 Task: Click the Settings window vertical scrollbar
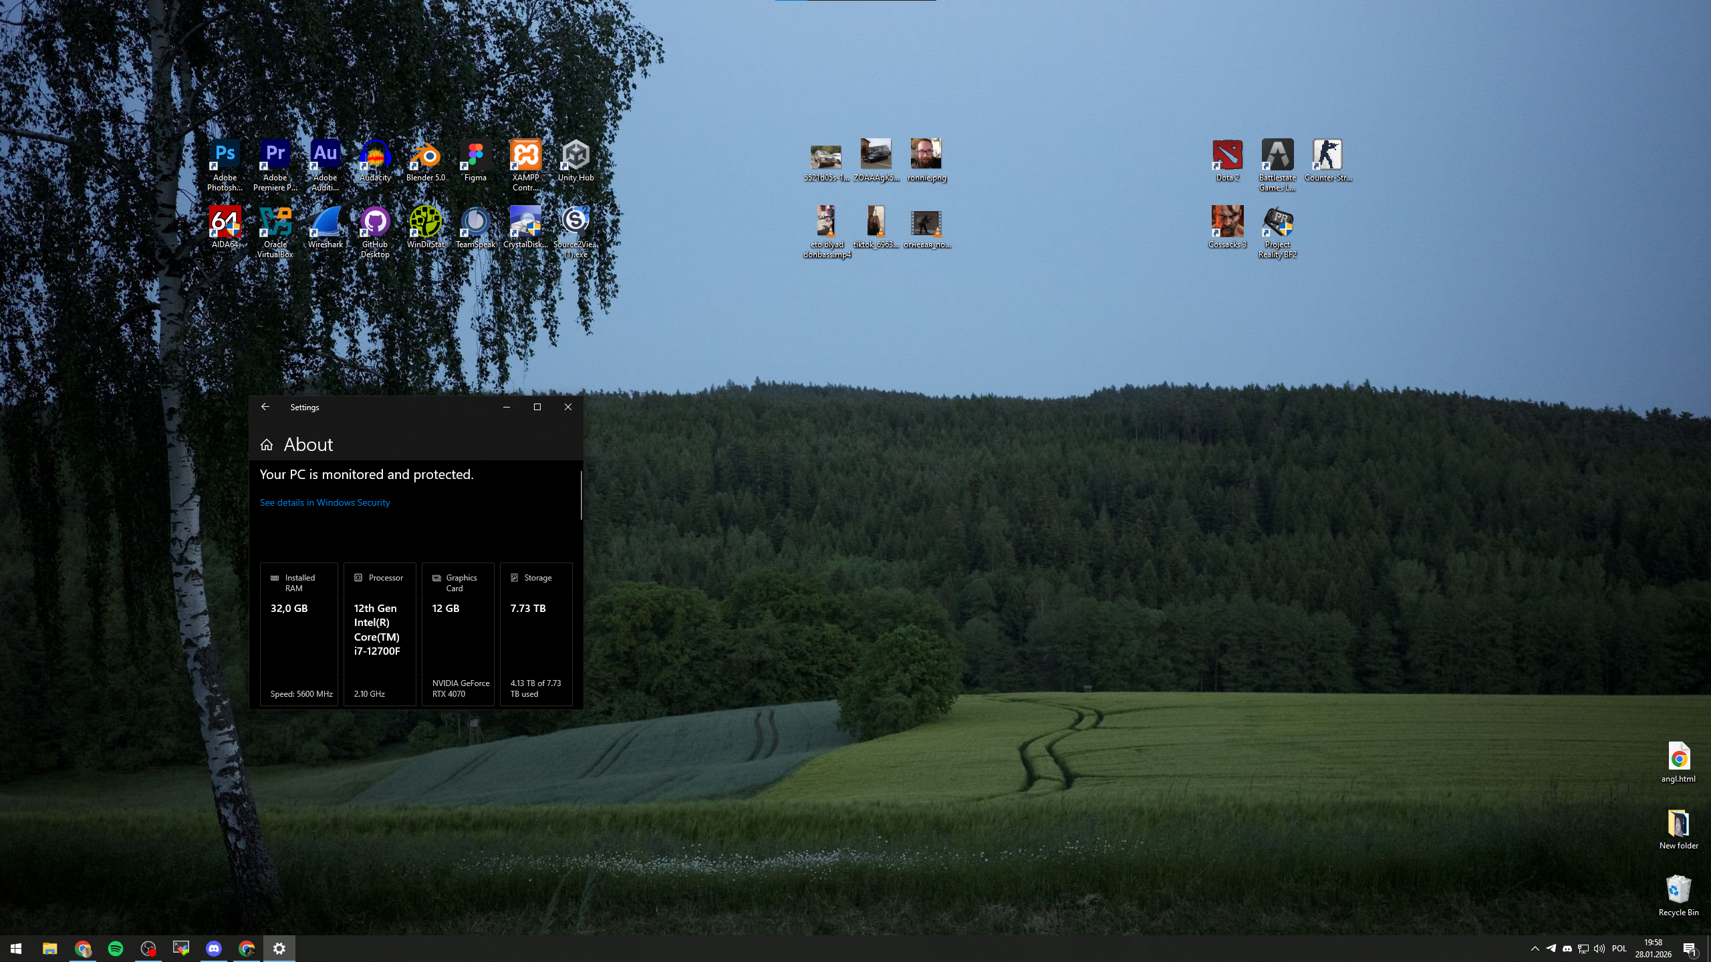[581, 495]
